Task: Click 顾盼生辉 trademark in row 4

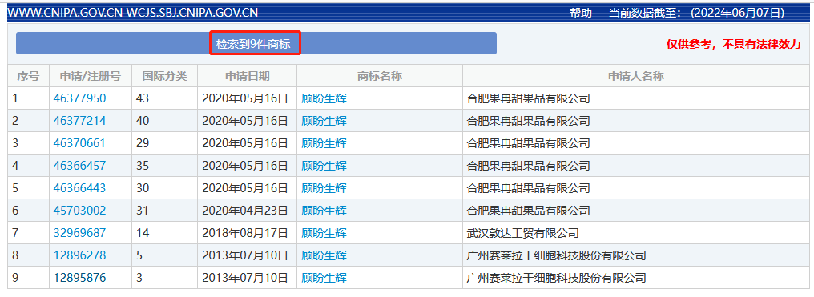Action: (324, 166)
